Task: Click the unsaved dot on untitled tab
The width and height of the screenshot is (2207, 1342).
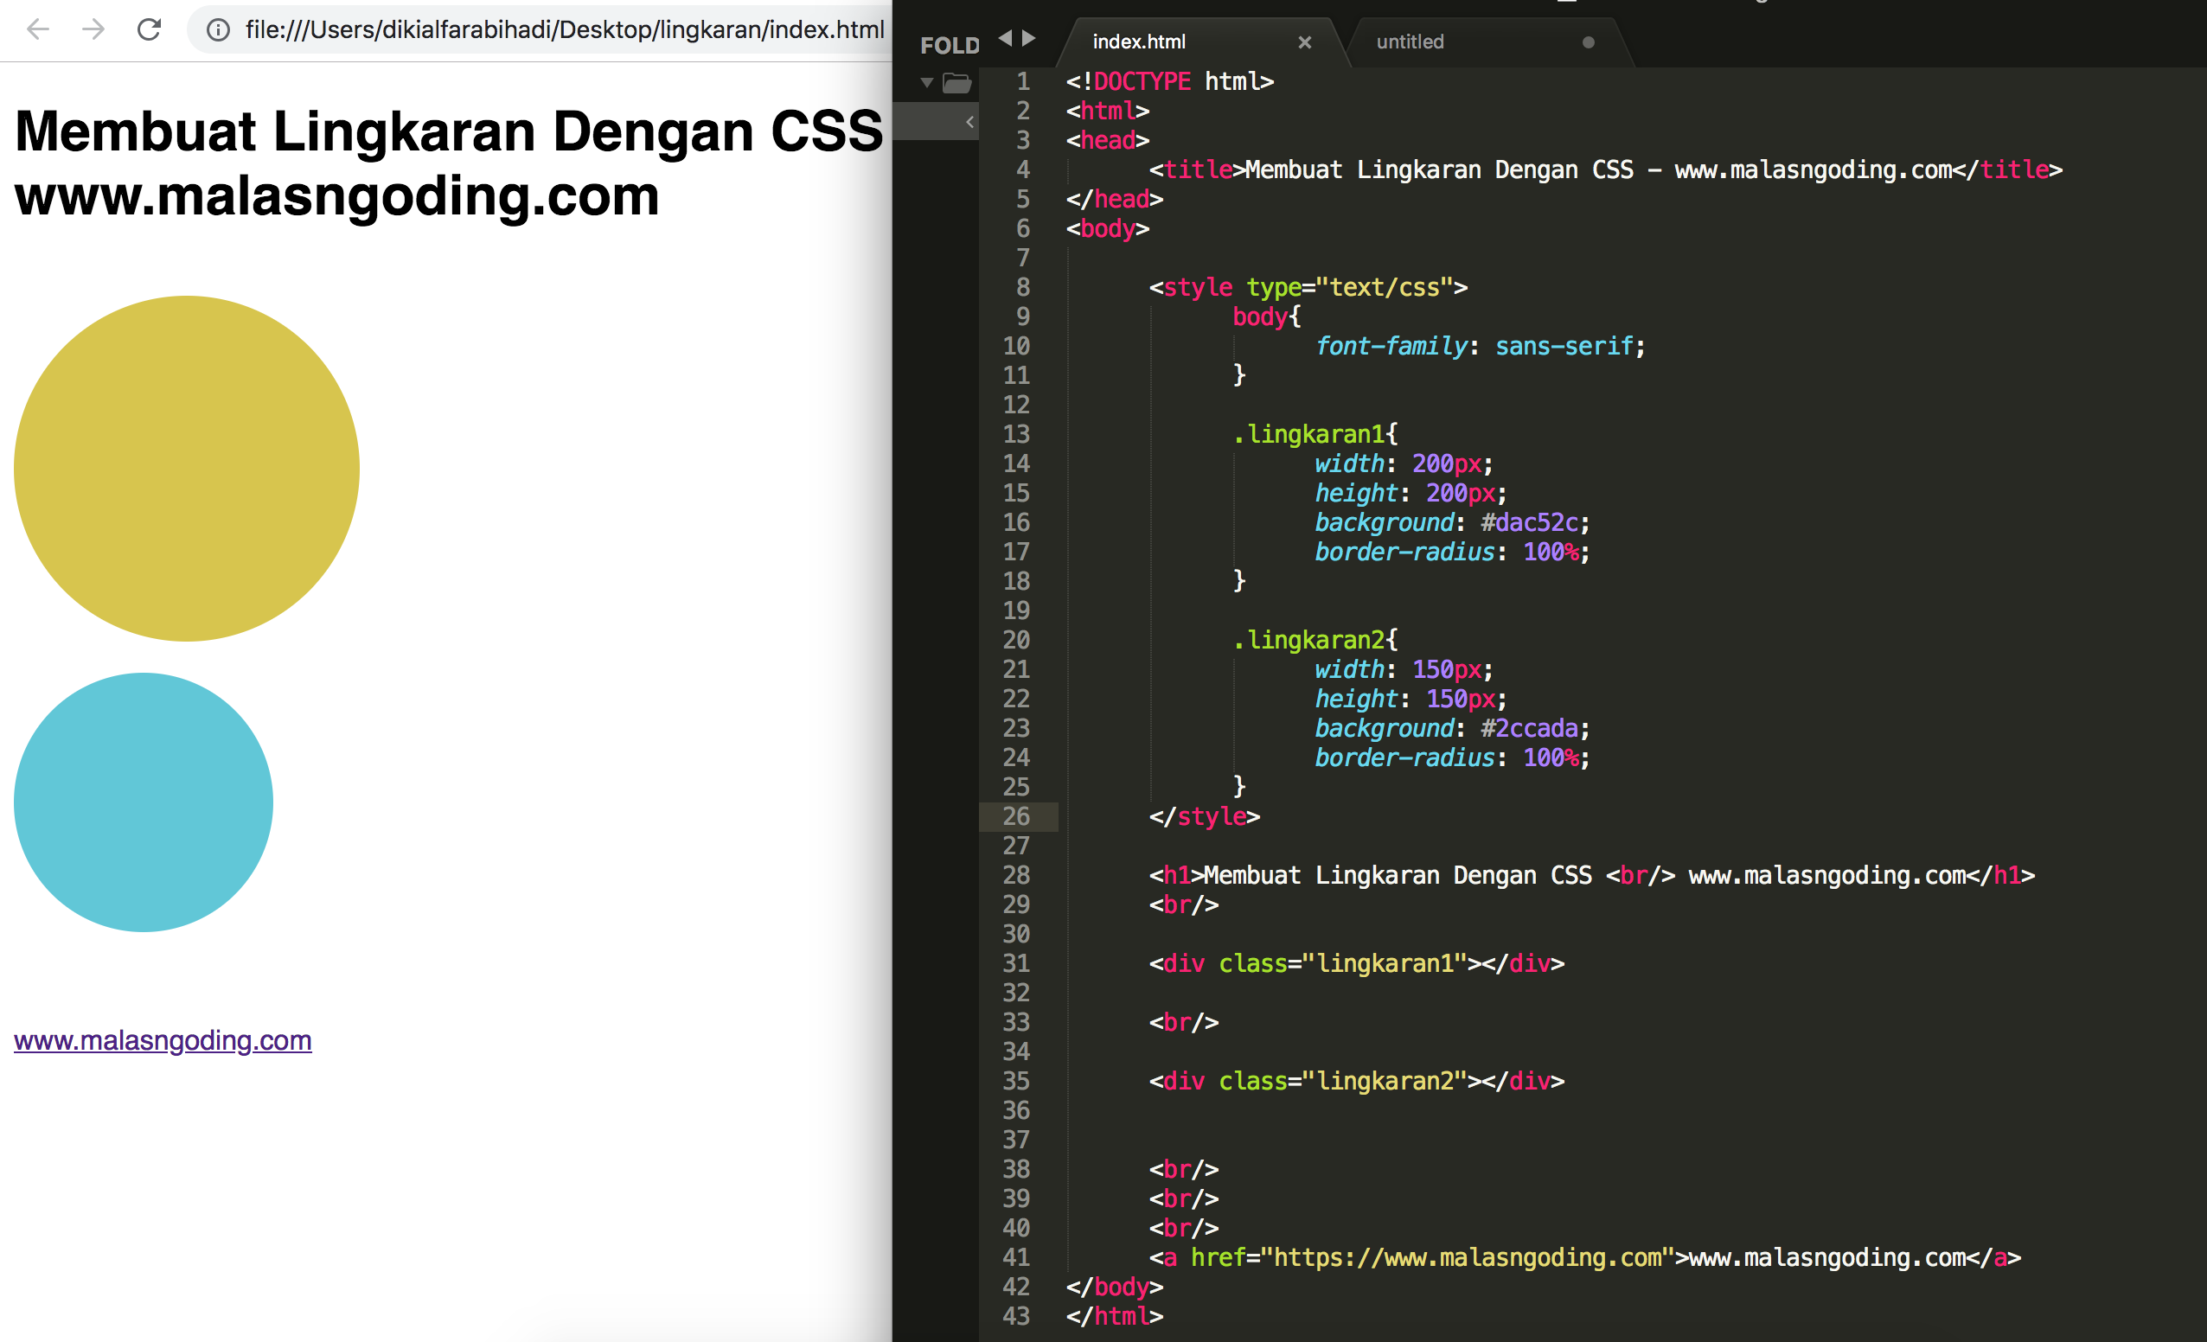Action: [1588, 42]
